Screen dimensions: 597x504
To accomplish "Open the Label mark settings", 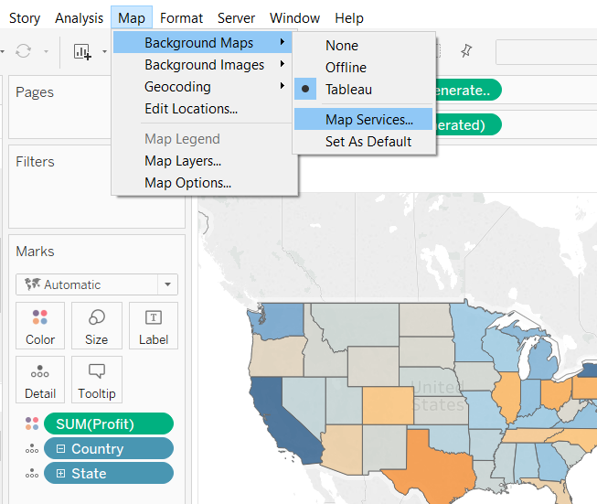I will [154, 327].
